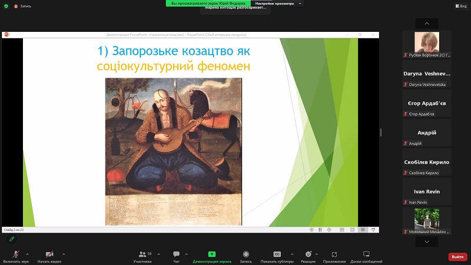Click muted mic icon on Daryna Veshnevetska tile

pos(406,84)
